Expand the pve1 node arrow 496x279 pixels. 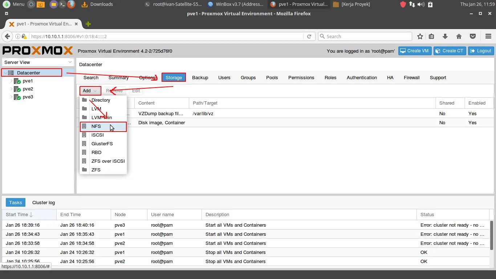pyautogui.click(x=11, y=81)
